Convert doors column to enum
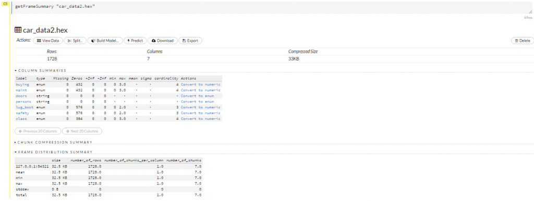The height and width of the screenshot is (201, 534). coord(197,96)
